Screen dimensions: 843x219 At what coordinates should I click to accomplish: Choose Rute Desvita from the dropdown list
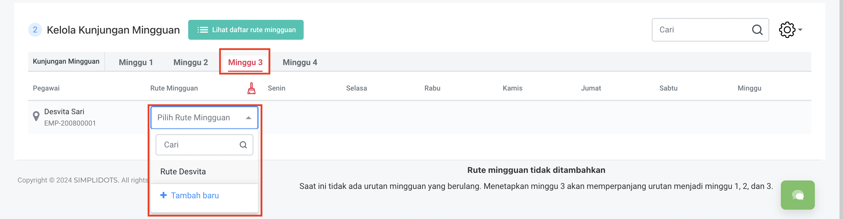[183, 172]
